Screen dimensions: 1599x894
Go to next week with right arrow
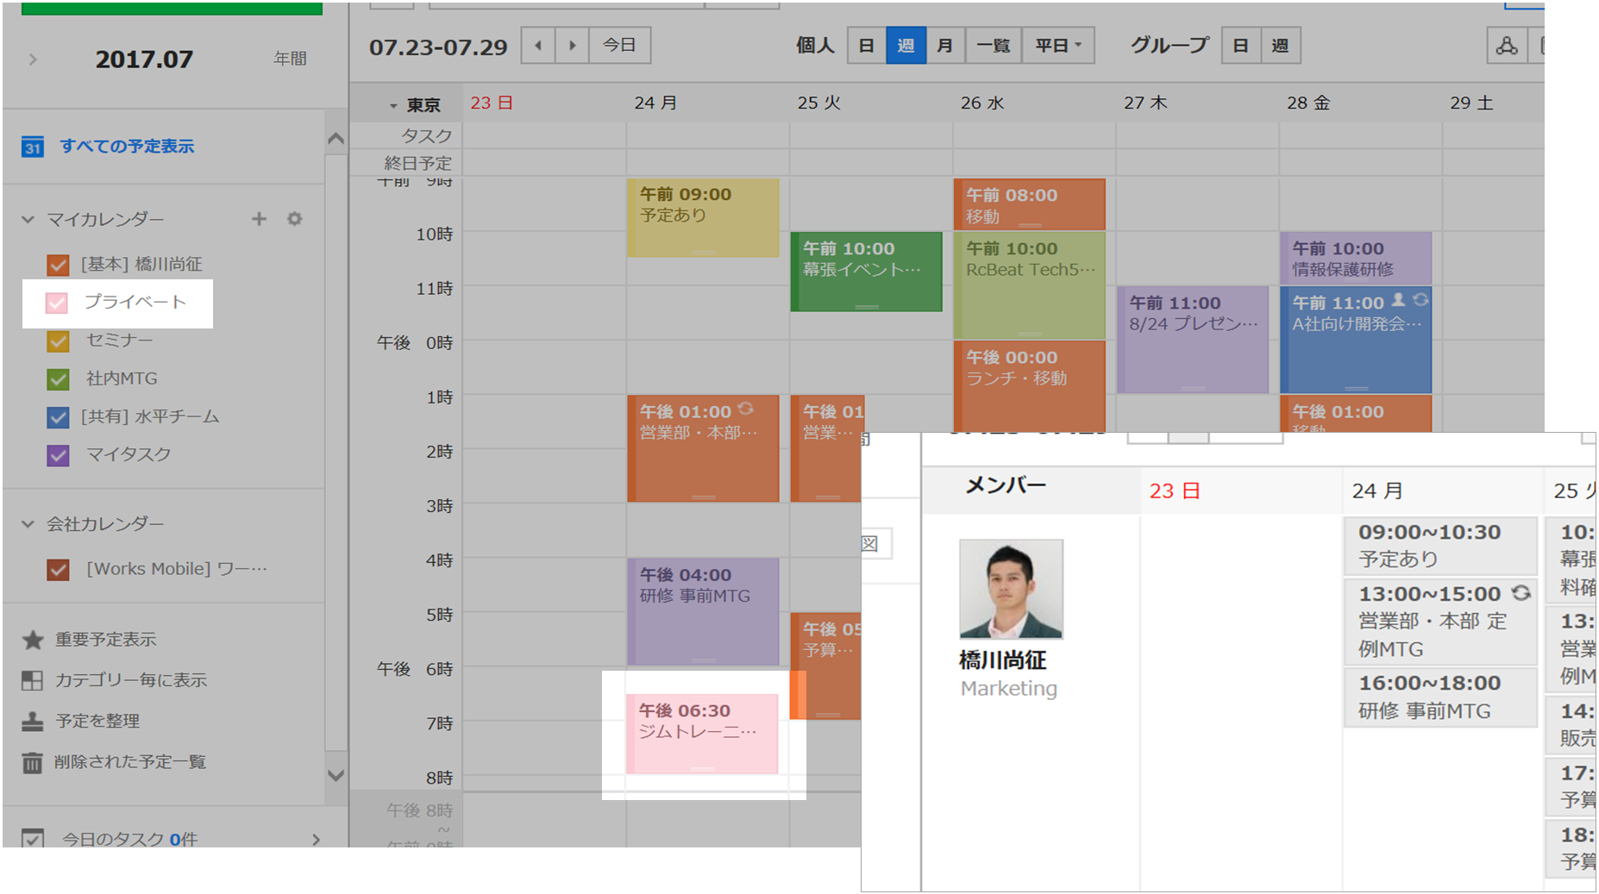572,46
